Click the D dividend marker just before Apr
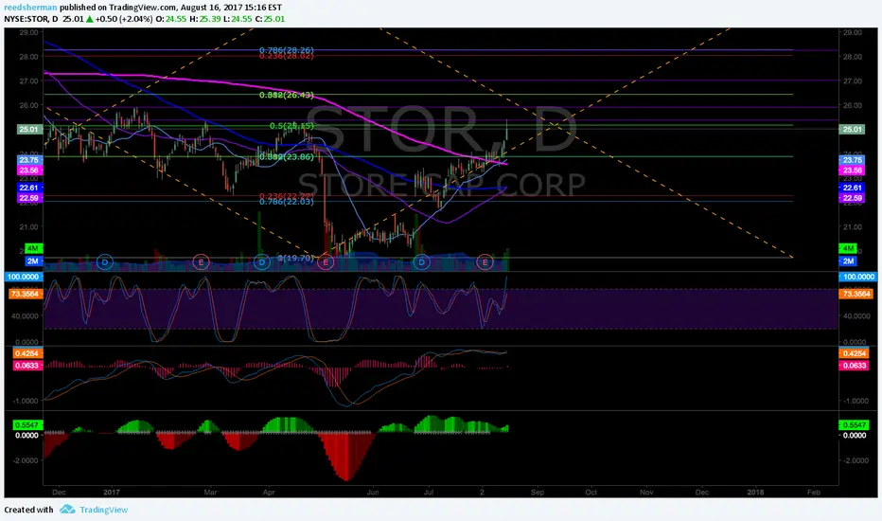 261,261
